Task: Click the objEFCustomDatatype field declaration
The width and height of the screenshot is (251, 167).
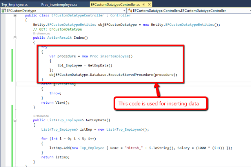Action: coord(117,25)
